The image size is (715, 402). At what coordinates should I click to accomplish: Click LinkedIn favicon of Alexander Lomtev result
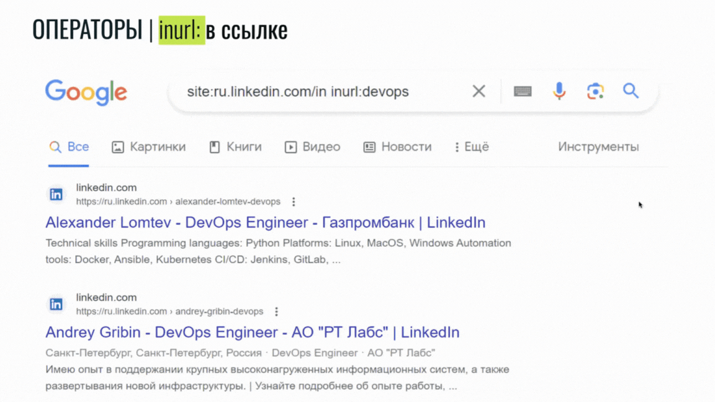(x=56, y=195)
